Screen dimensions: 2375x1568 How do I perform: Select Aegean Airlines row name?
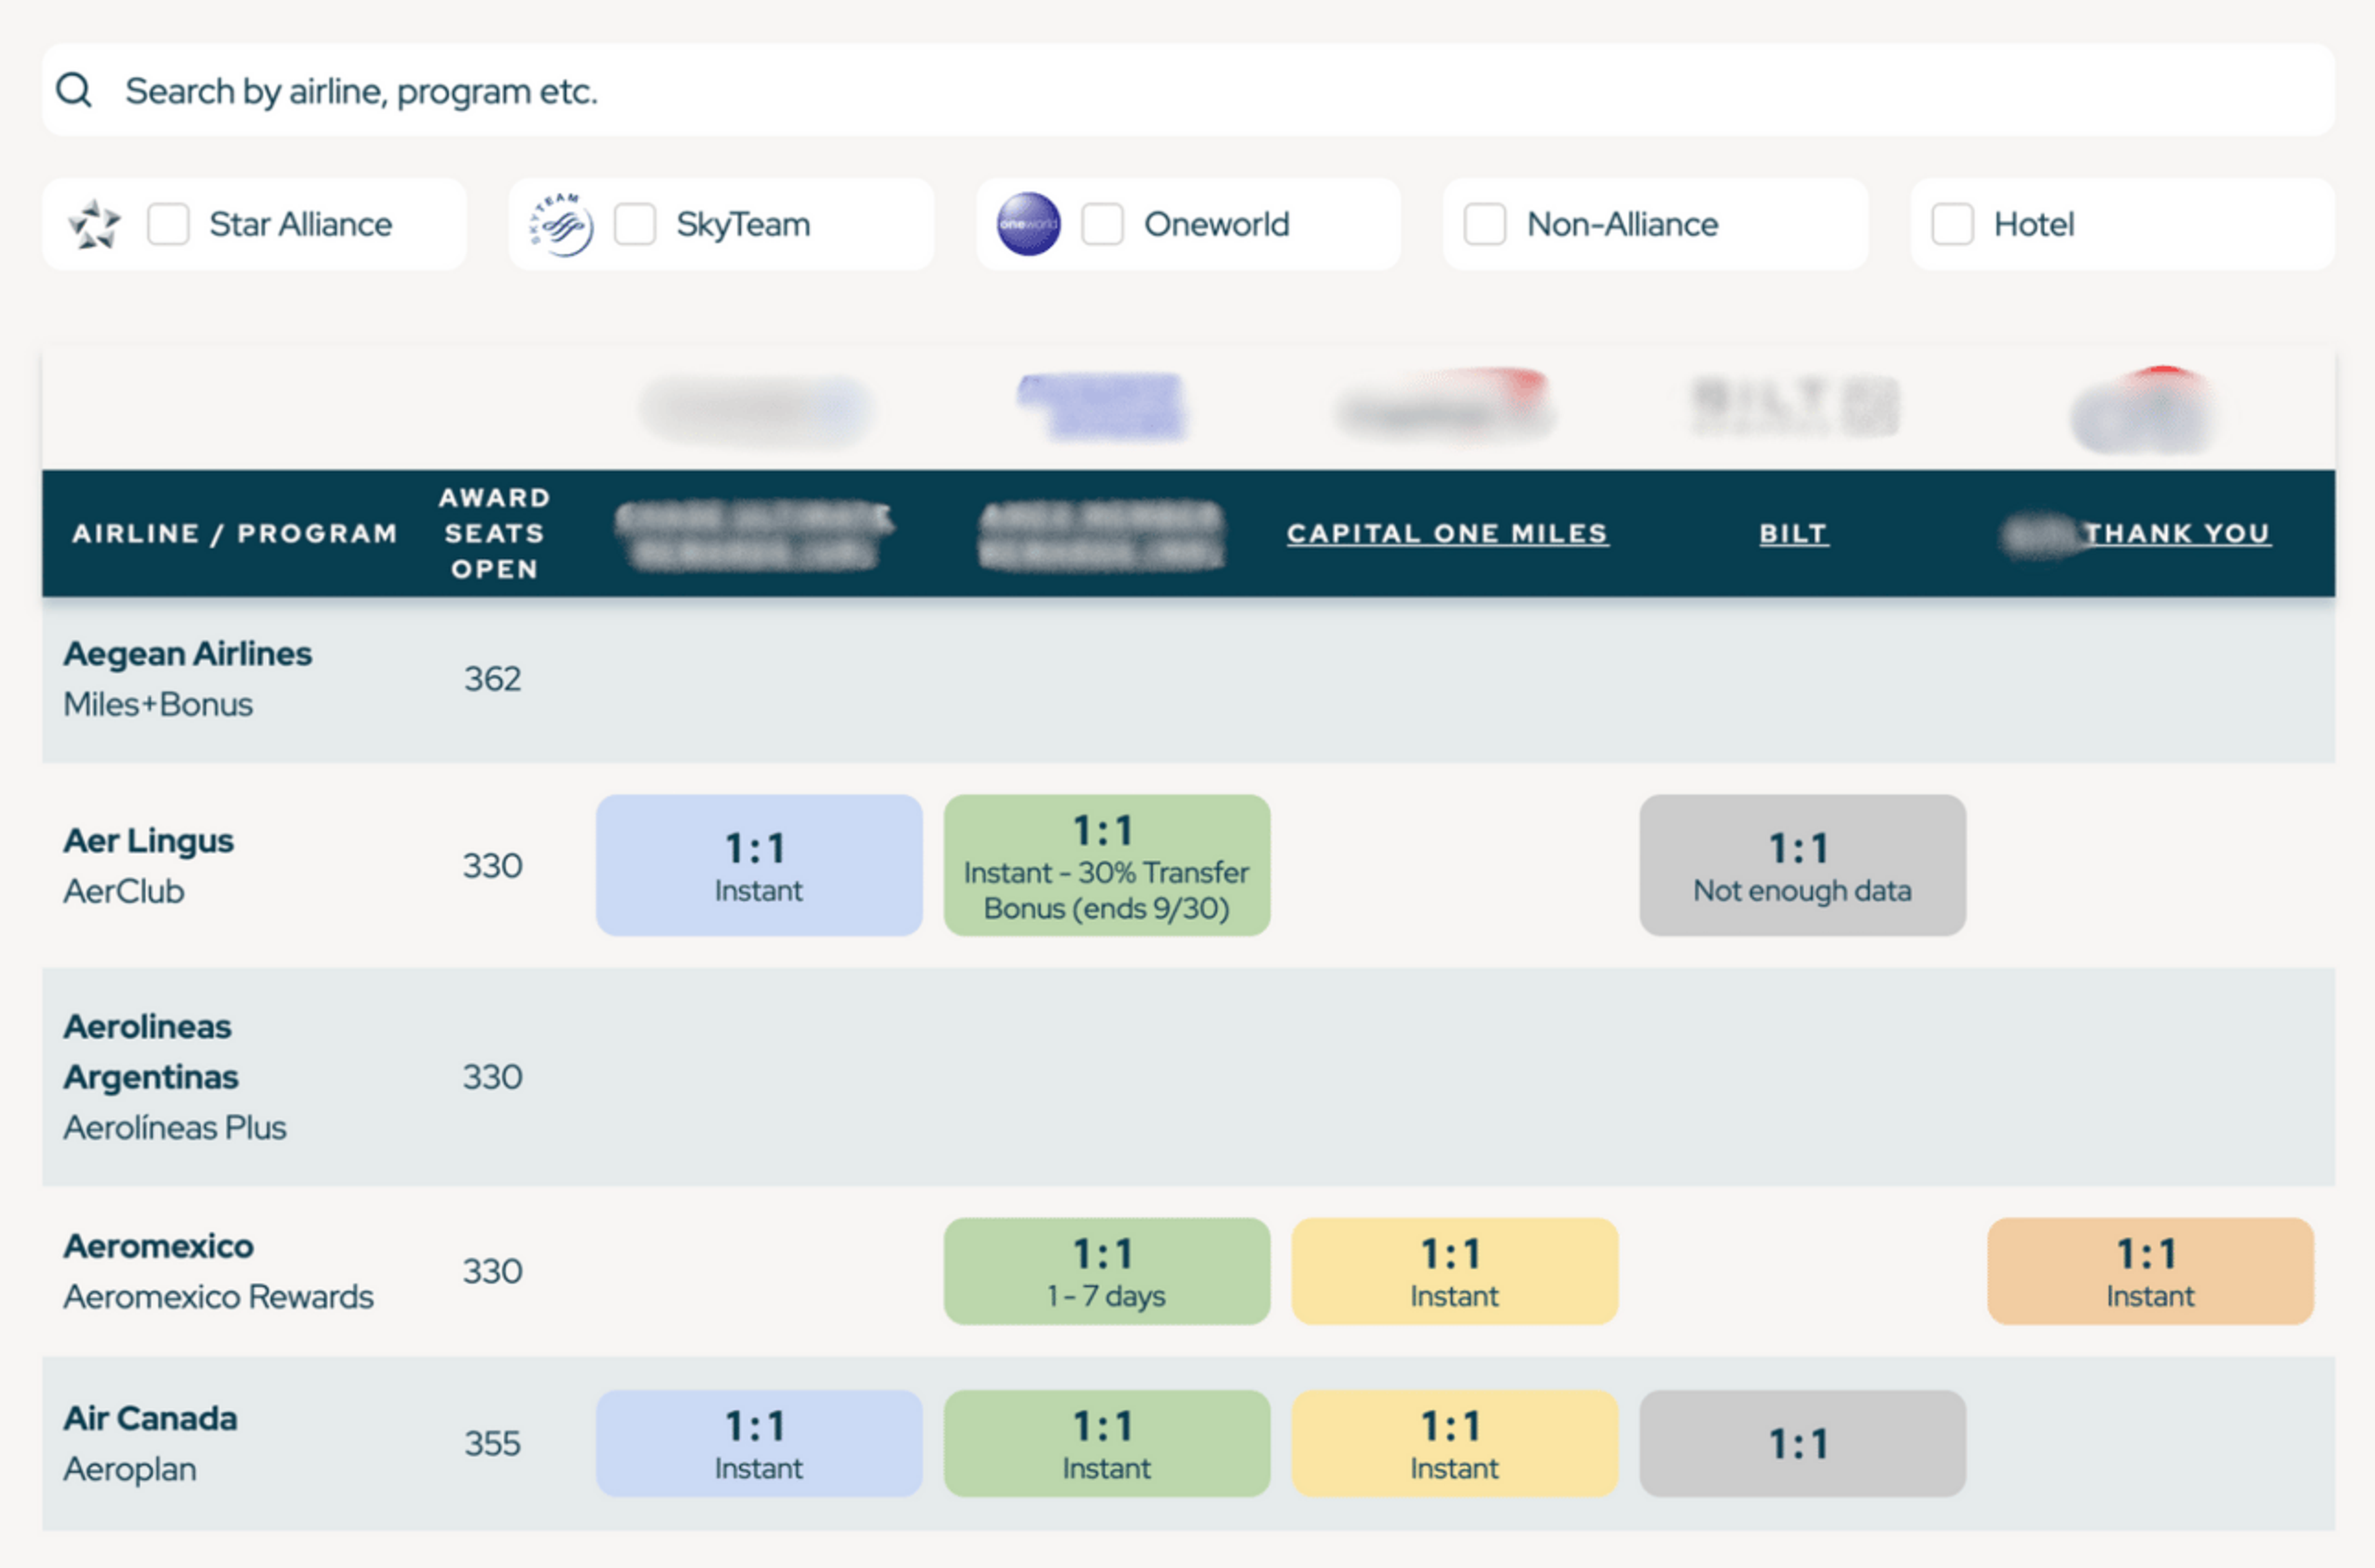tap(188, 654)
